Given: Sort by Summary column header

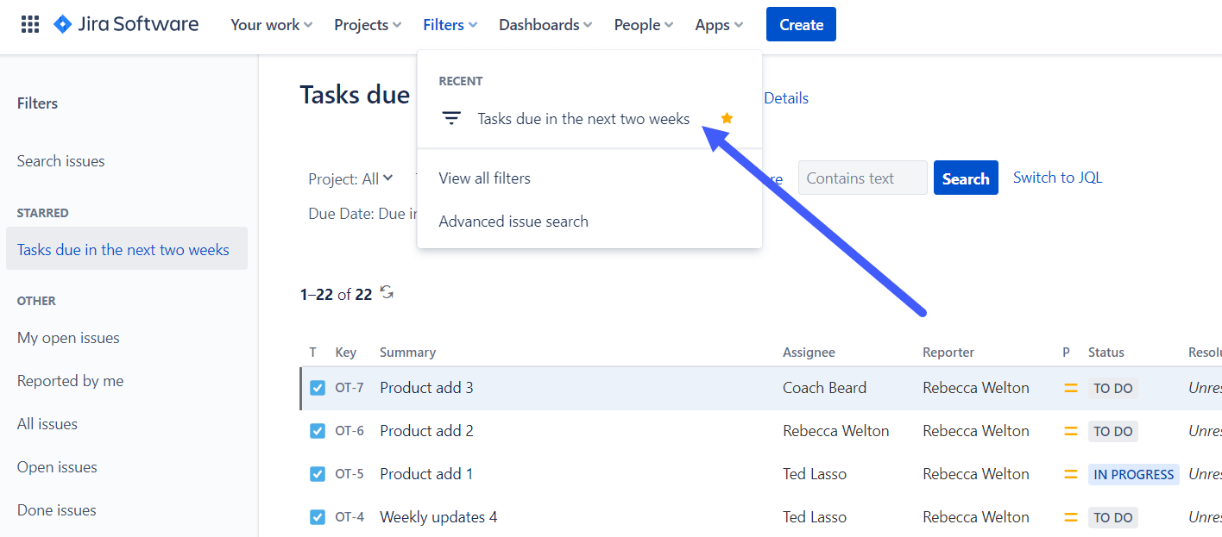Looking at the screenshot, I should [407, 353].
